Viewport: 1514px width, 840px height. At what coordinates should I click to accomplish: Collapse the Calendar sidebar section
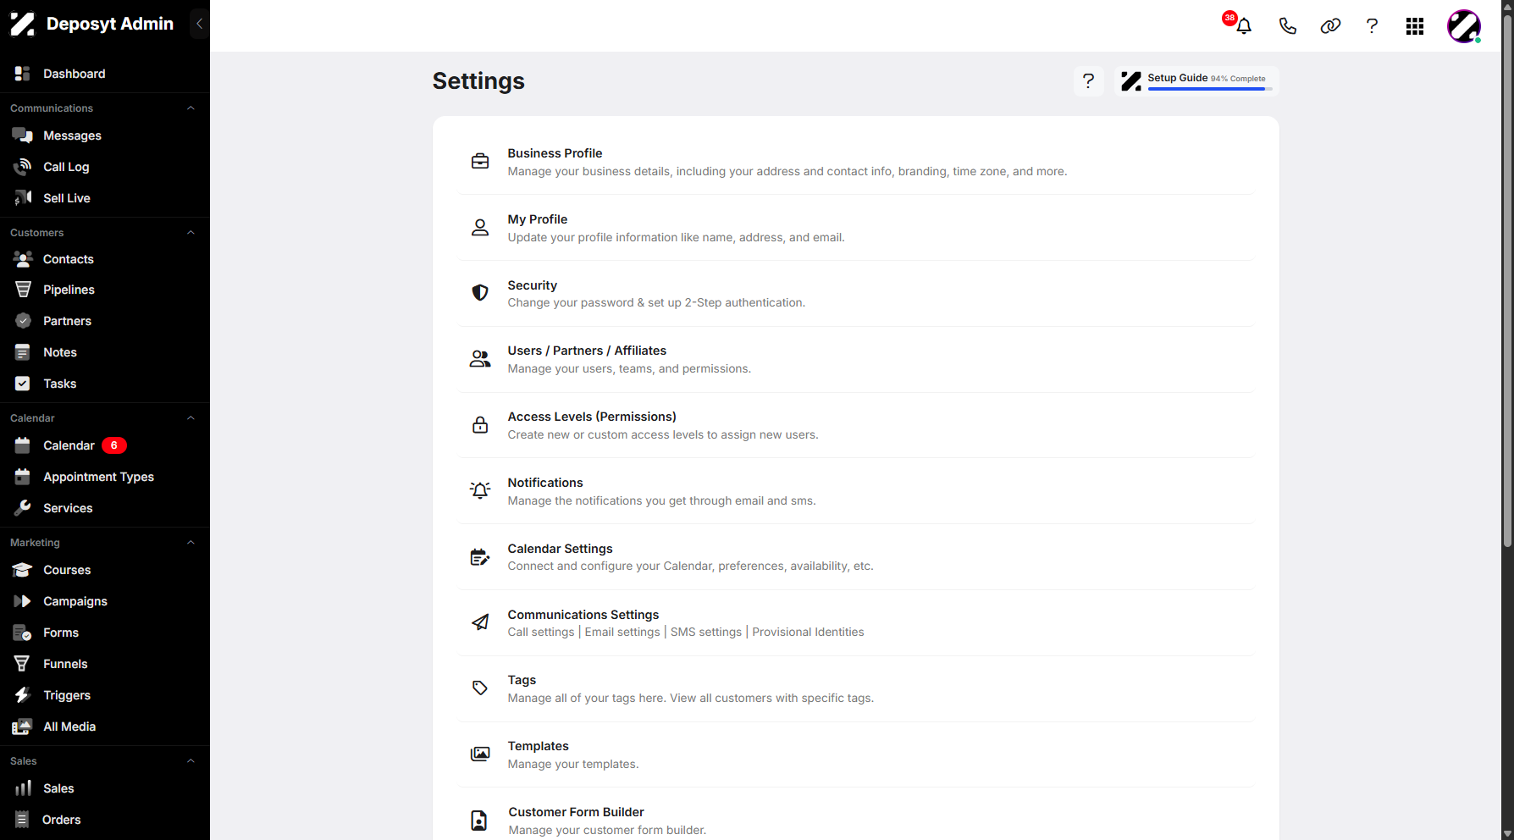[191, 418]
